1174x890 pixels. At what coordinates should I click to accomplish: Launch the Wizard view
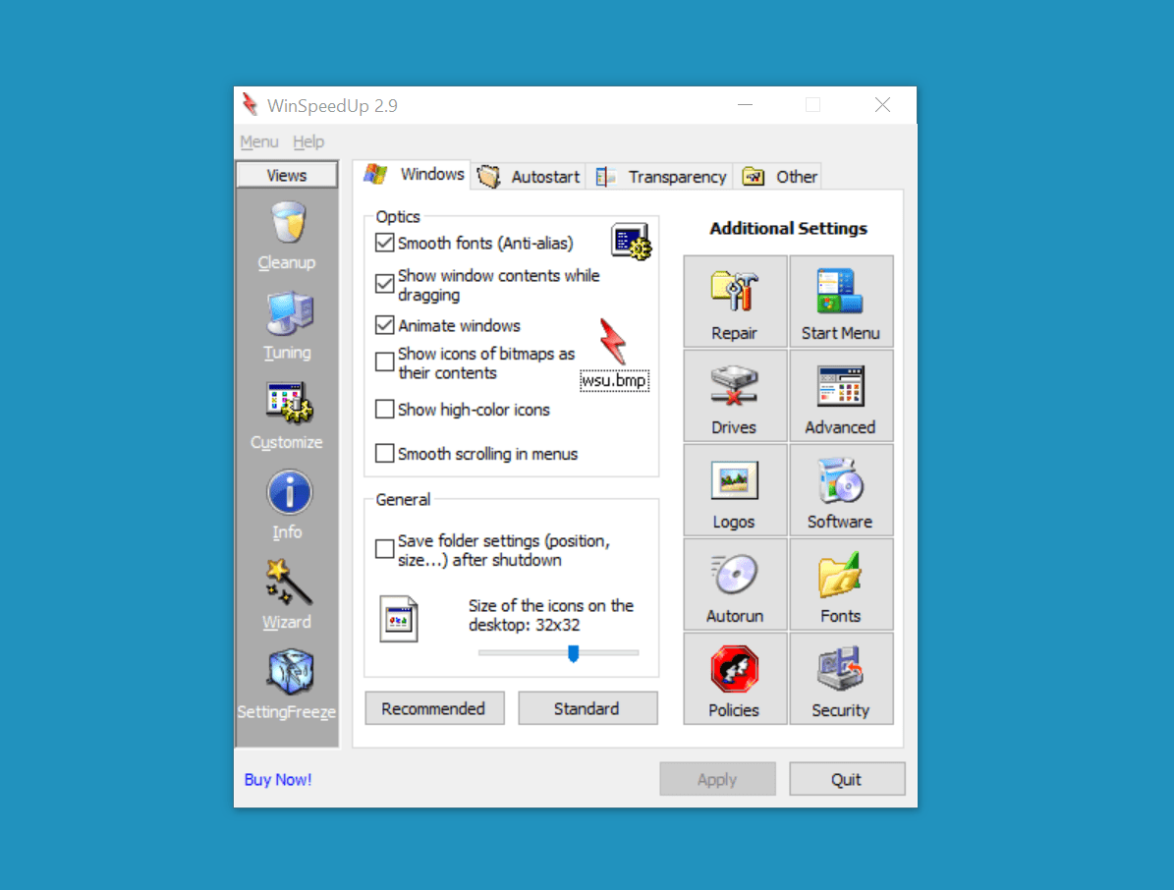click(x=287, y=596)
